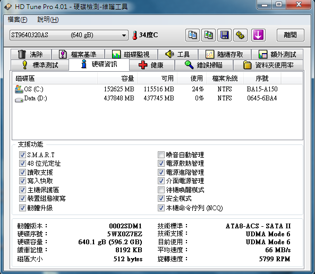
Task: Open options via the gears icon
Action: click(x=240, y=35)
